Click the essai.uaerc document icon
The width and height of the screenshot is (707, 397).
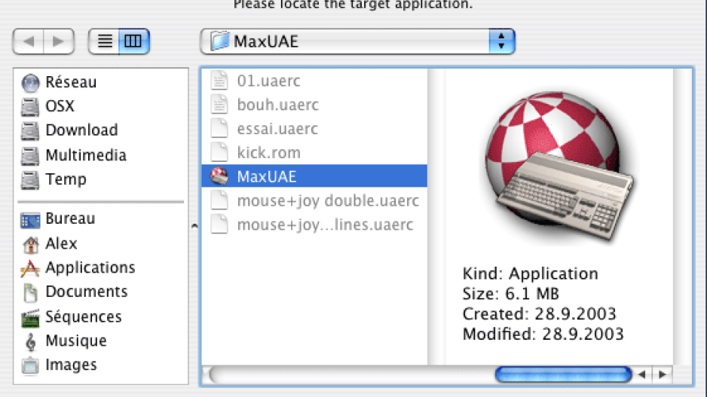(219, 128)
